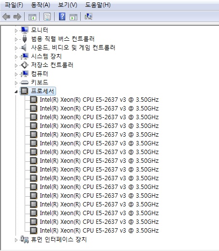Expand the 모니터 node
The height and width of the screenshot is (251, 219).
click(x=16, y=31)
